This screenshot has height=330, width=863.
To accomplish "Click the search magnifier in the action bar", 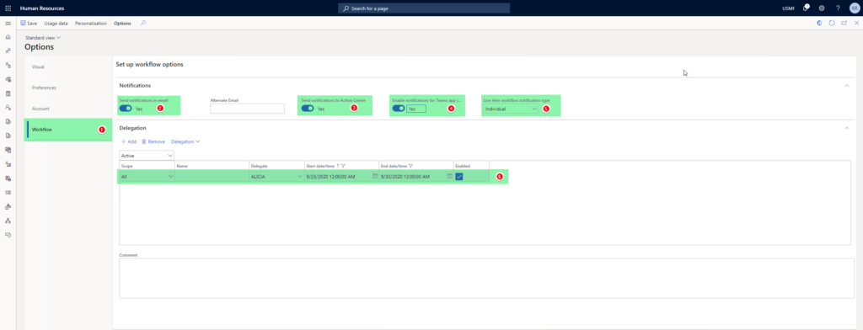I will (x=143, y=23).
